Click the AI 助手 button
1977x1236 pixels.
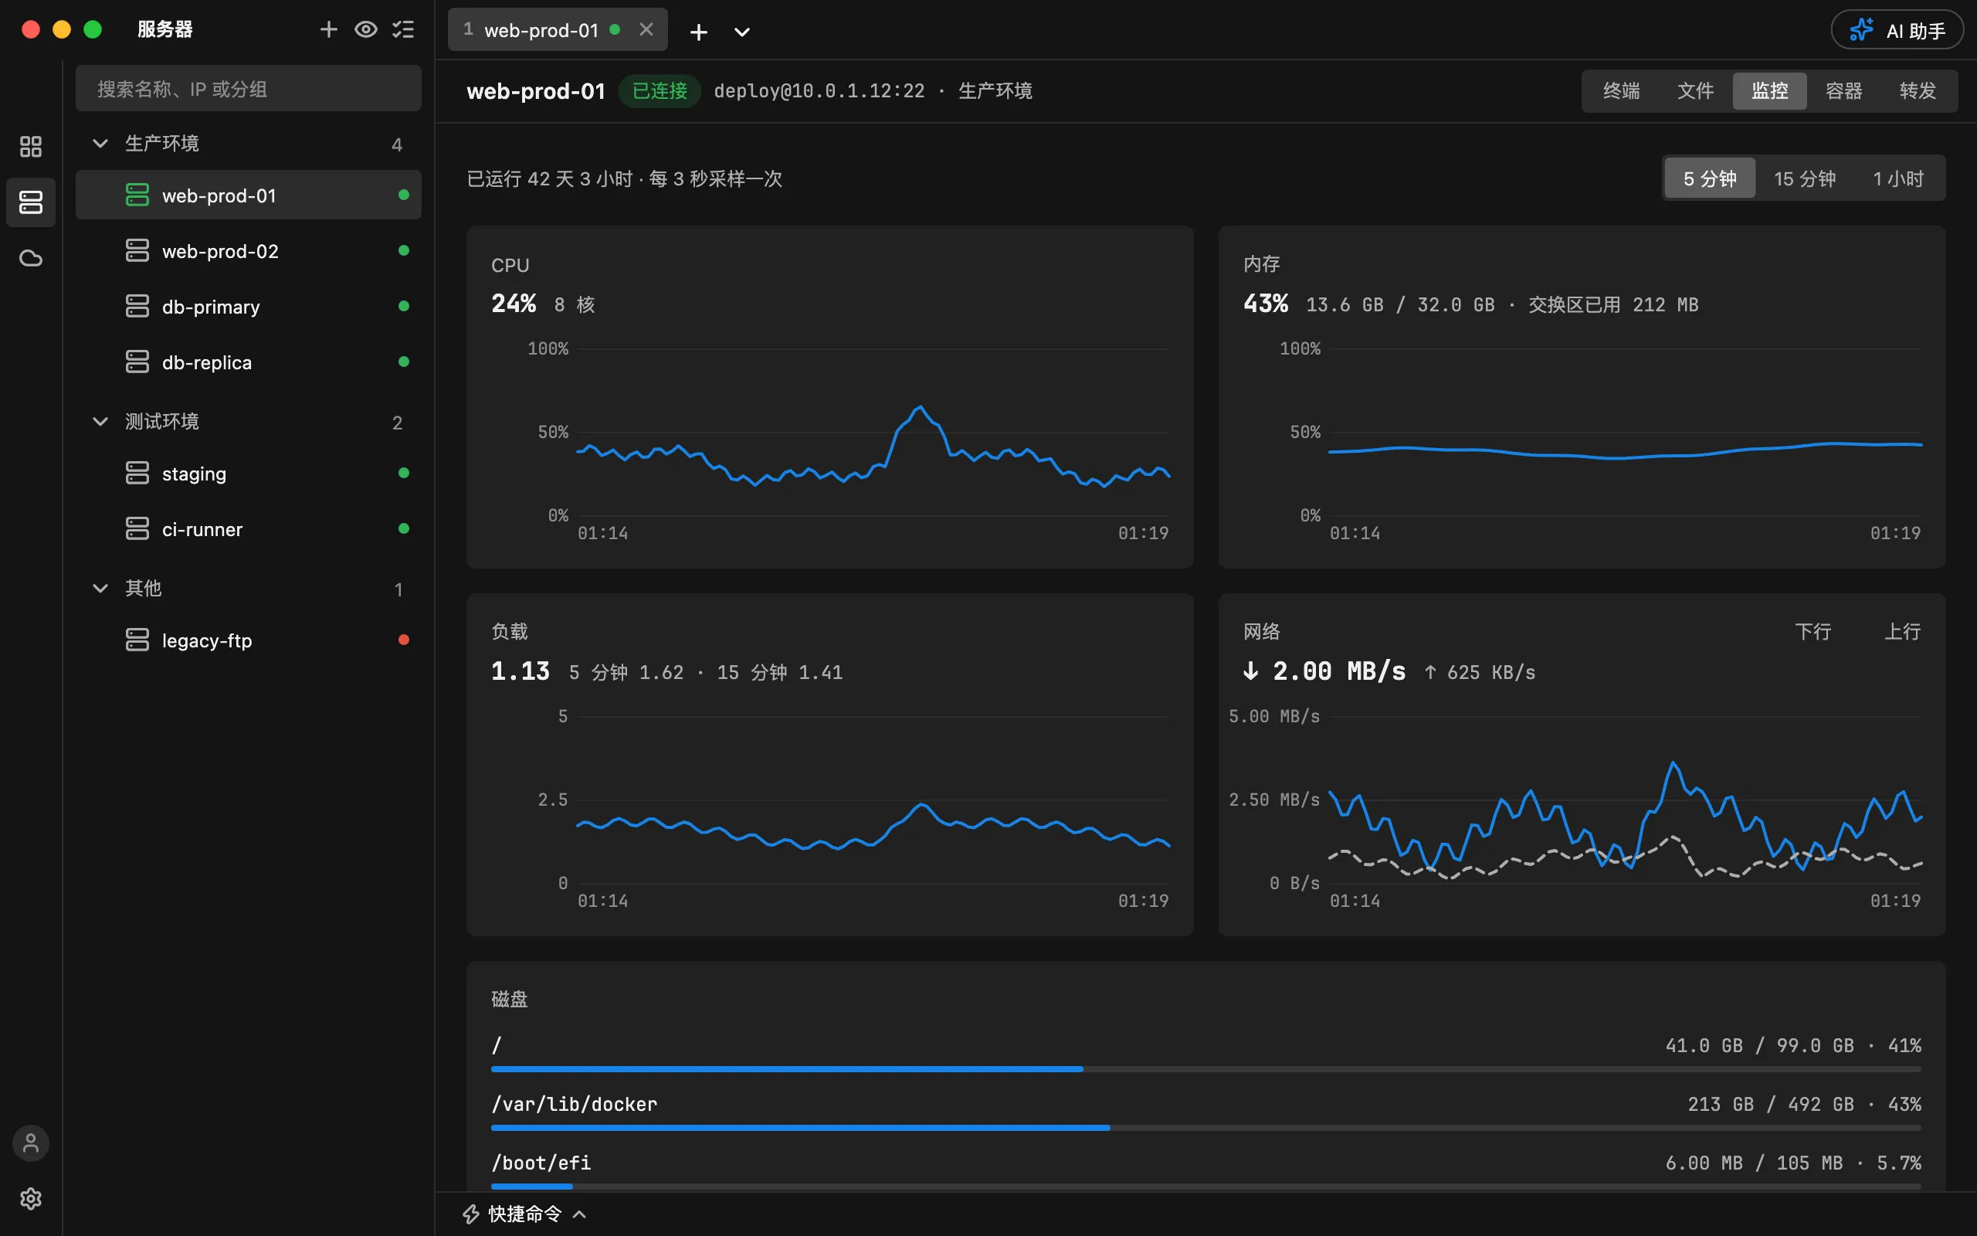pos(1897,30)
